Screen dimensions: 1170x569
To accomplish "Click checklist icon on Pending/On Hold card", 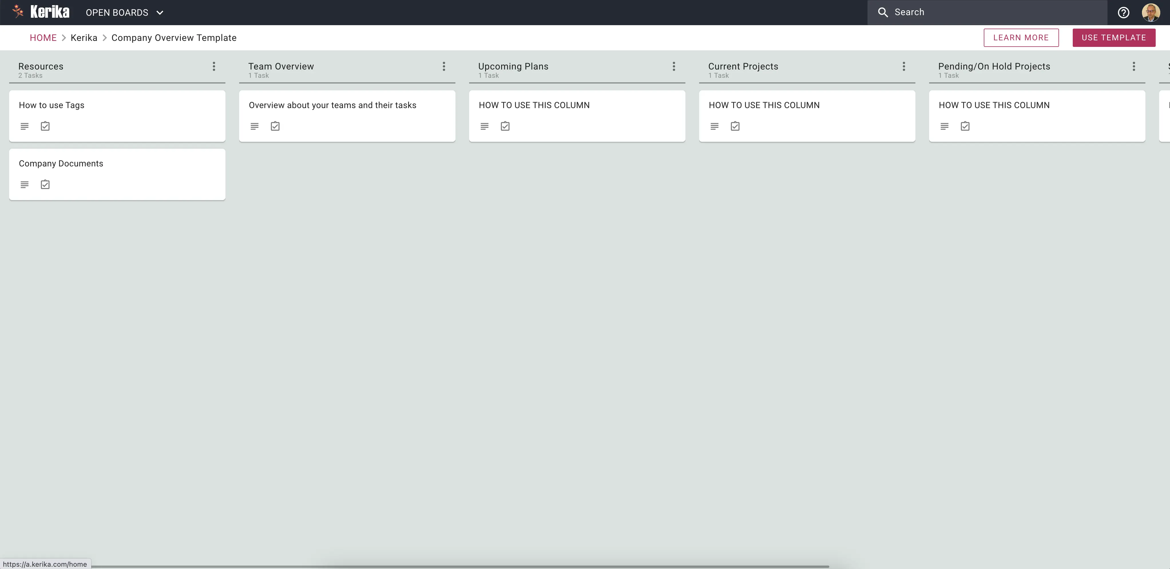I will (965, 126).
